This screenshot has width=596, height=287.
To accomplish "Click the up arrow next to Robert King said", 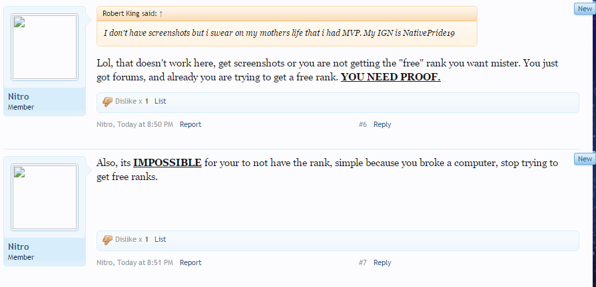I will coord(160,14).
